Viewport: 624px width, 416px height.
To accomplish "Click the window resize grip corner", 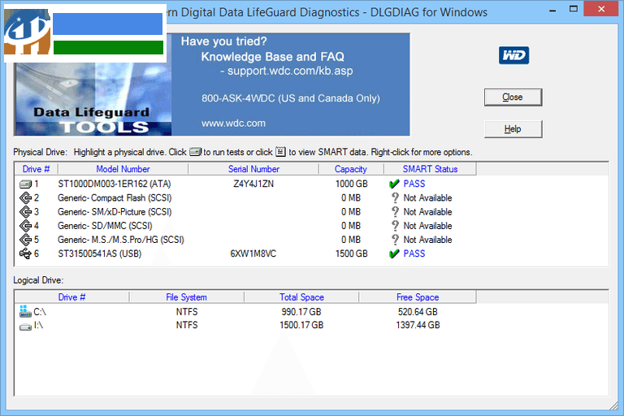I will 614,405.
